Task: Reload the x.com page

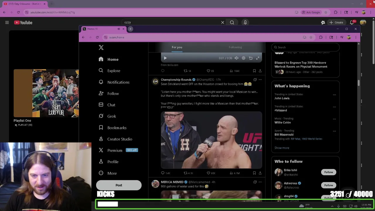Action: [x=97, y=37]
